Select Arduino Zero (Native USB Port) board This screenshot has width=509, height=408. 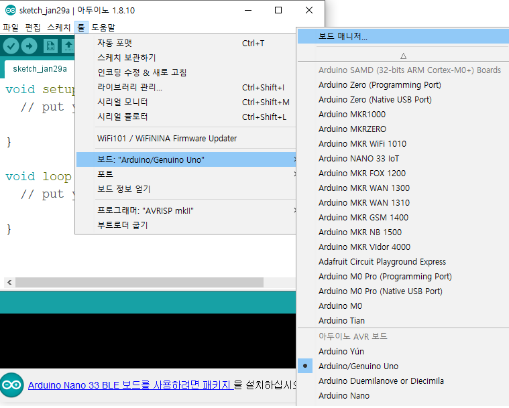(x=403, y=100)
